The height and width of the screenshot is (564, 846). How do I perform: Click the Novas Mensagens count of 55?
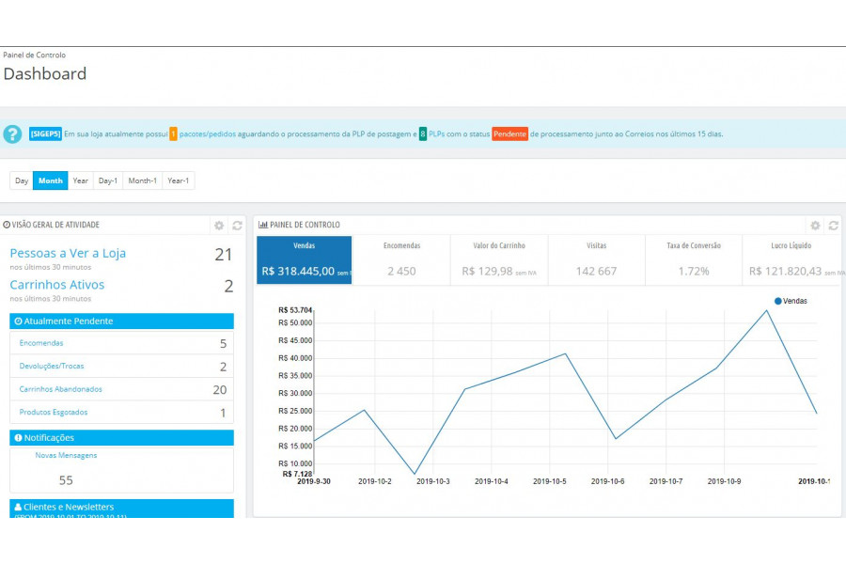(x=66, y=480)
